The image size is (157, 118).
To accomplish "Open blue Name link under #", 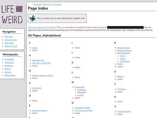I will (35, 48).
